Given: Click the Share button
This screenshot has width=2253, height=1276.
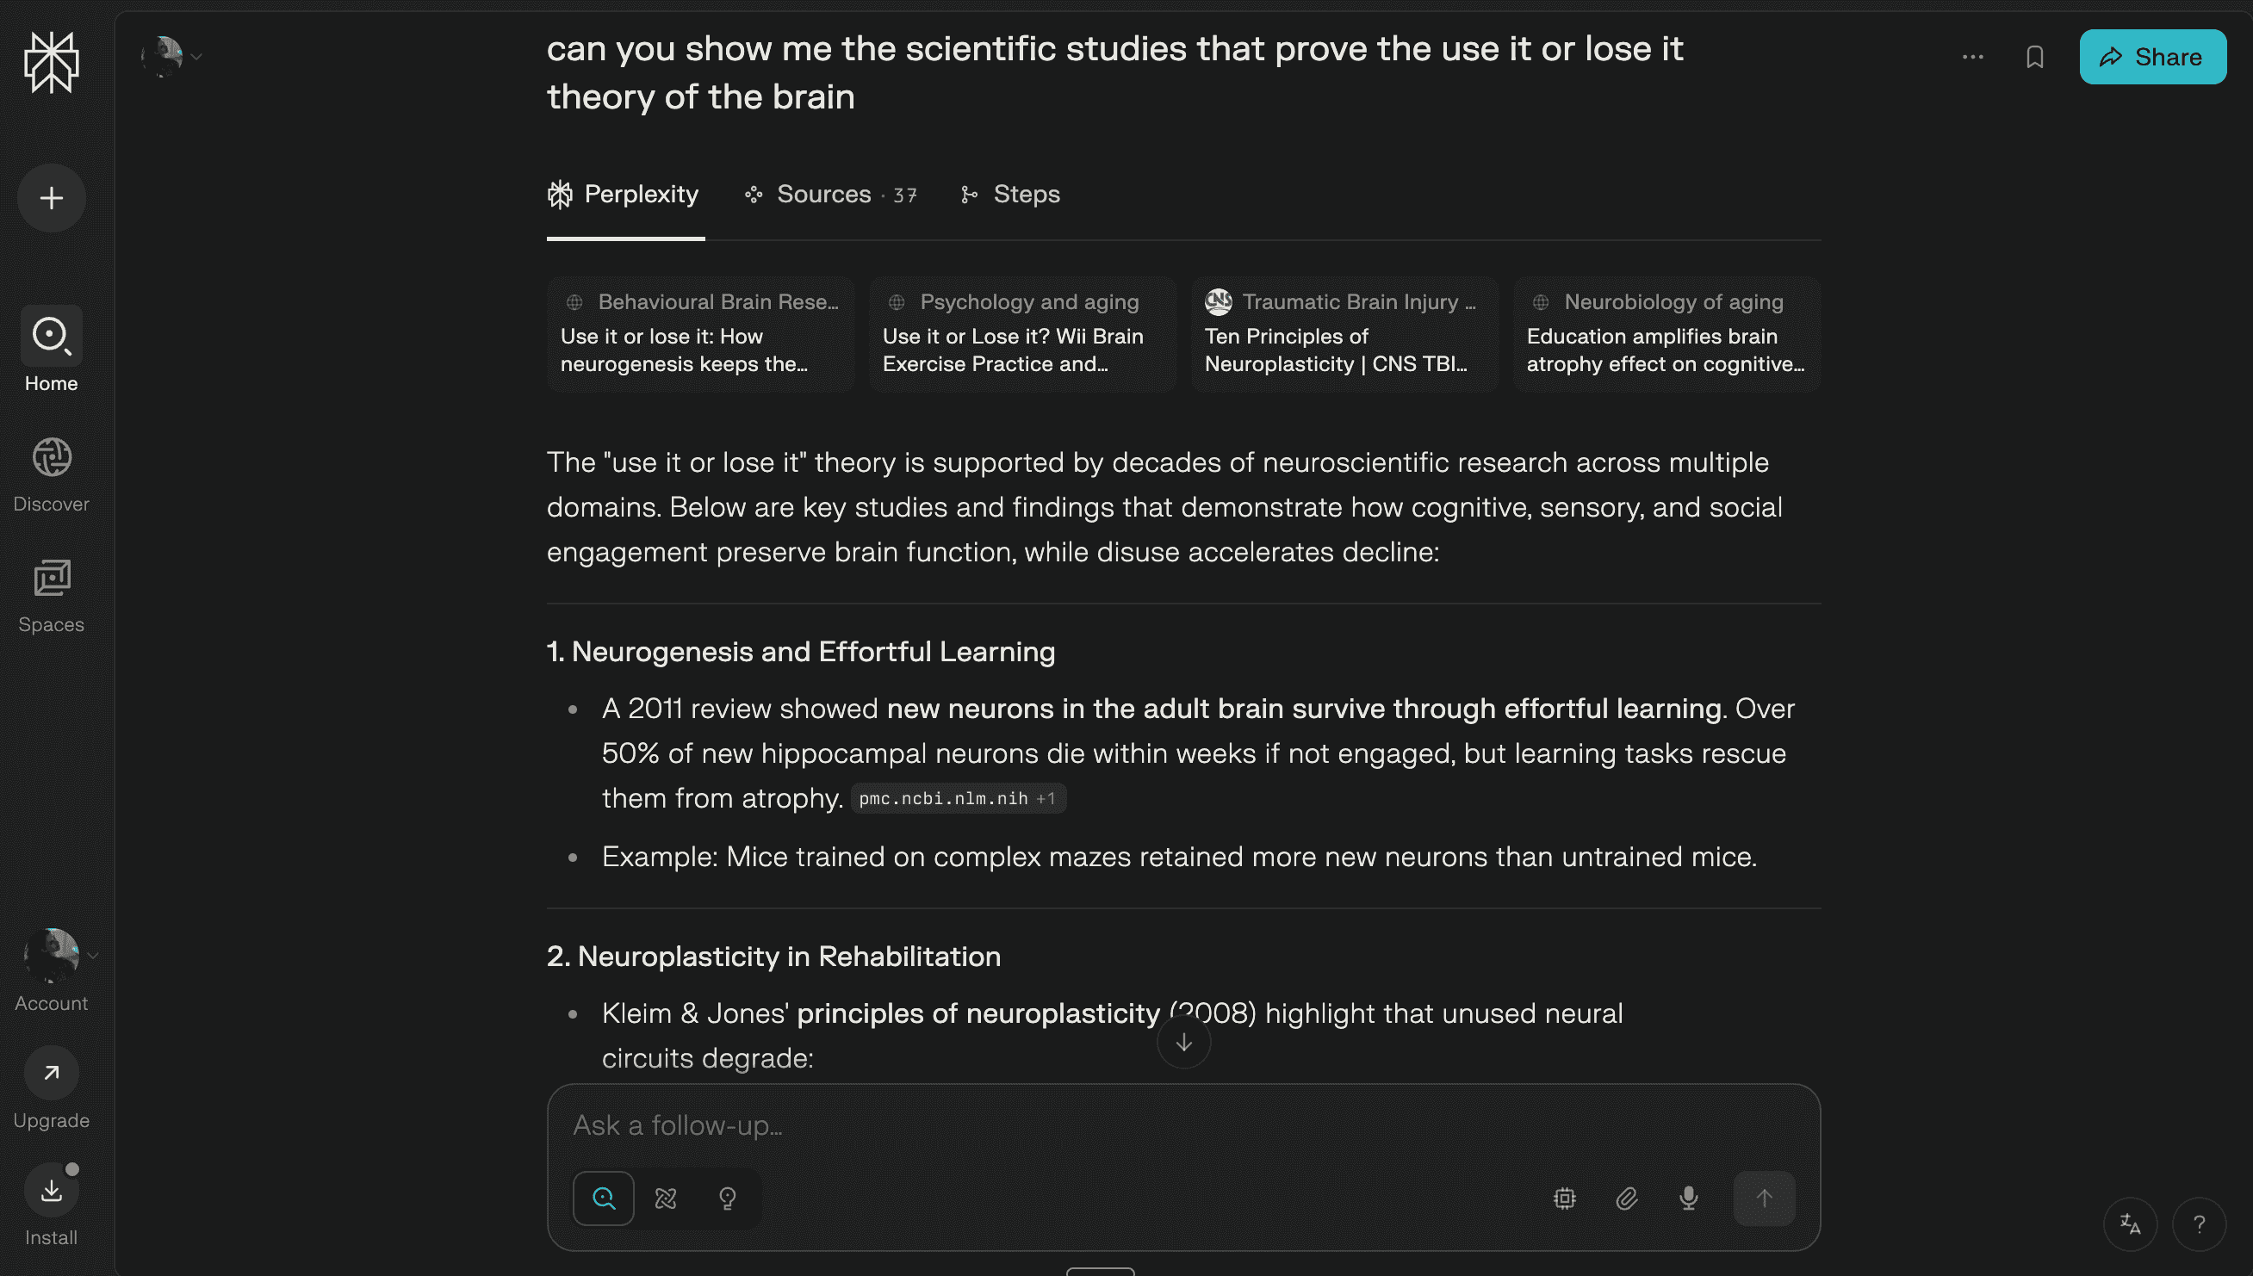Looking at the screenshot, I should (x=2152, y=57).
